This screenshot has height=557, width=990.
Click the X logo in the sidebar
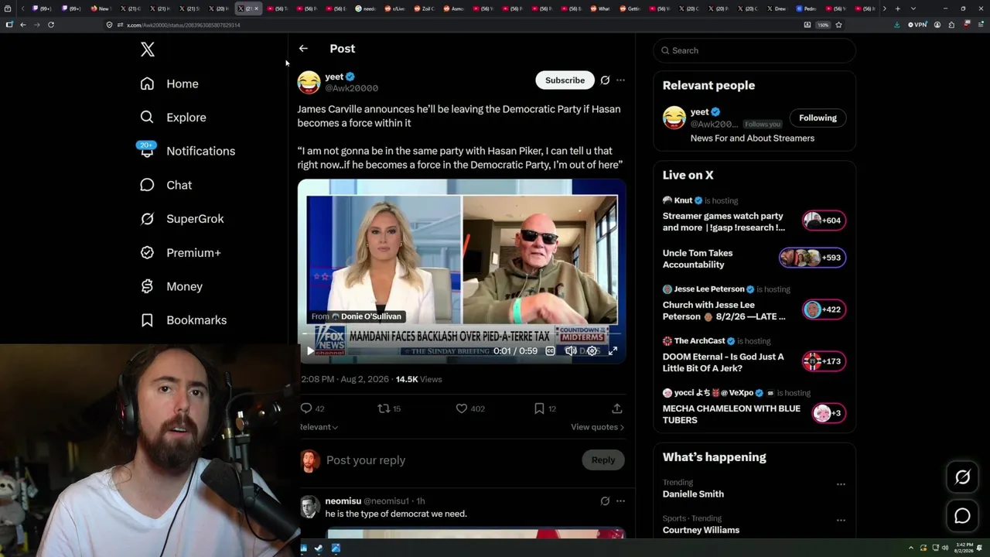pos(148,50)
